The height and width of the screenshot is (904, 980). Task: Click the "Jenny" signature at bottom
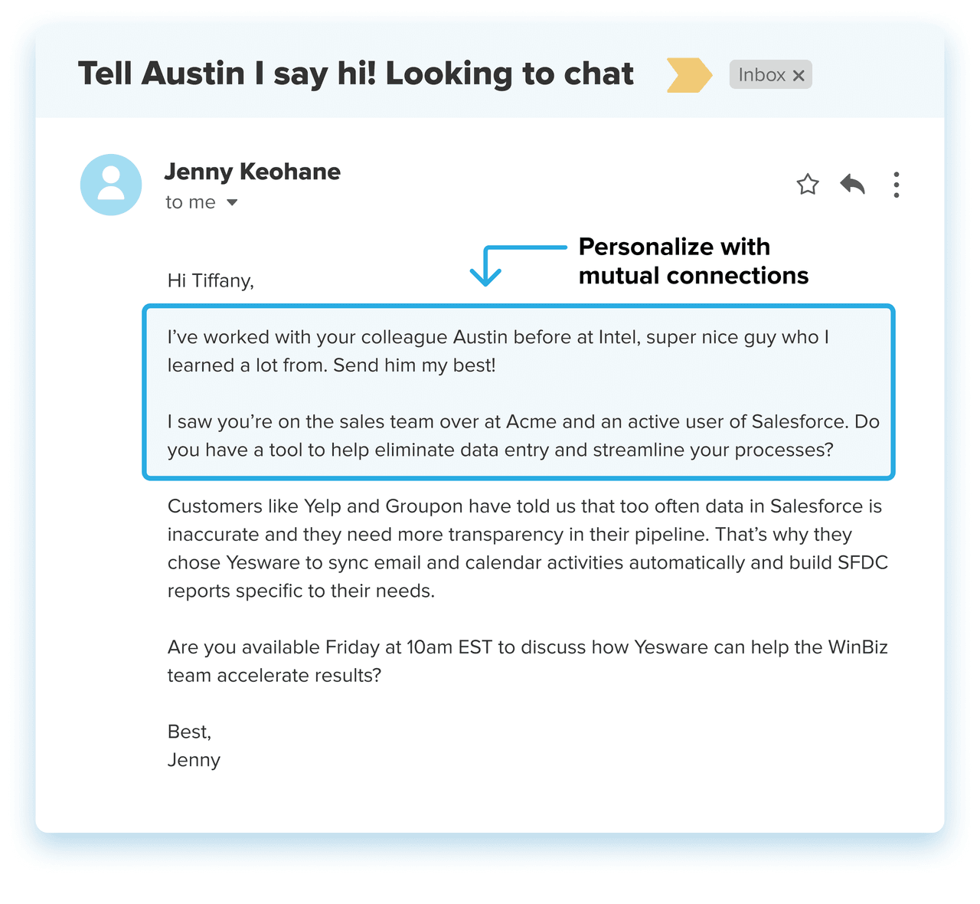[194, 760]
